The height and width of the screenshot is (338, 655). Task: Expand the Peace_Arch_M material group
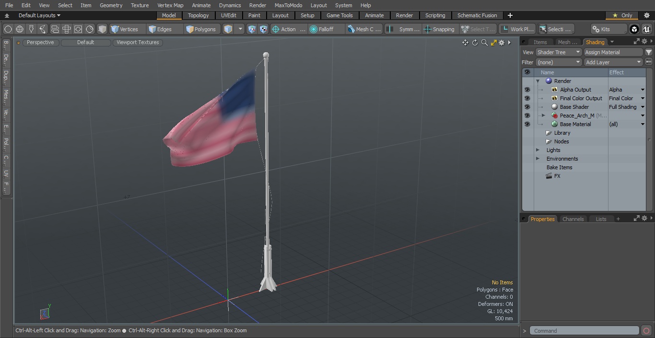click(x=543, y=116)
